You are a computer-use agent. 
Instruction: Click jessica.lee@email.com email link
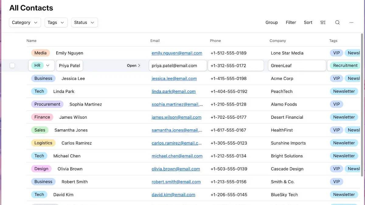tap(174, 78)
